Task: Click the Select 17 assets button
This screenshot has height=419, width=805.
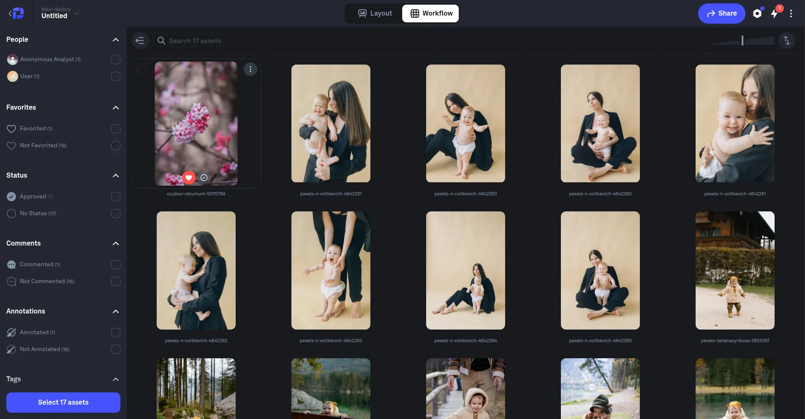Action: coord(63,402)
